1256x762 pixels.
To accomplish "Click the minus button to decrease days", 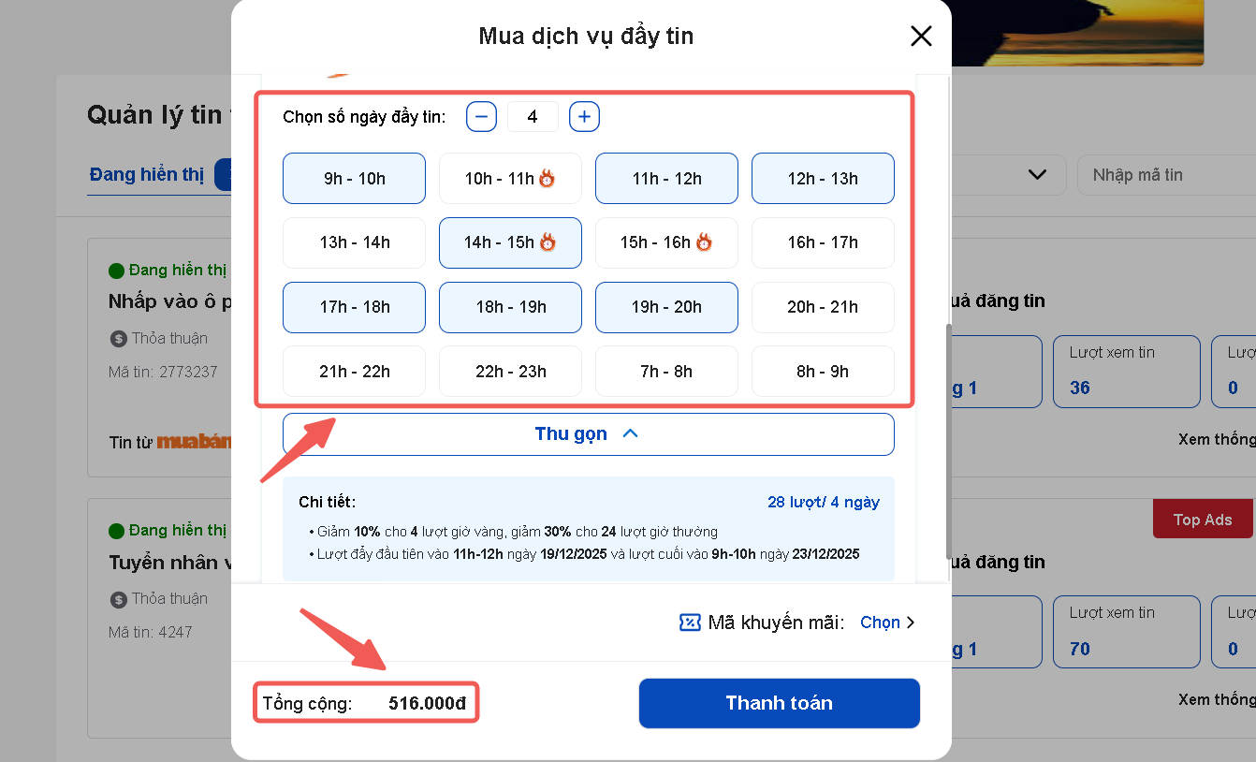I will [482, 117].
